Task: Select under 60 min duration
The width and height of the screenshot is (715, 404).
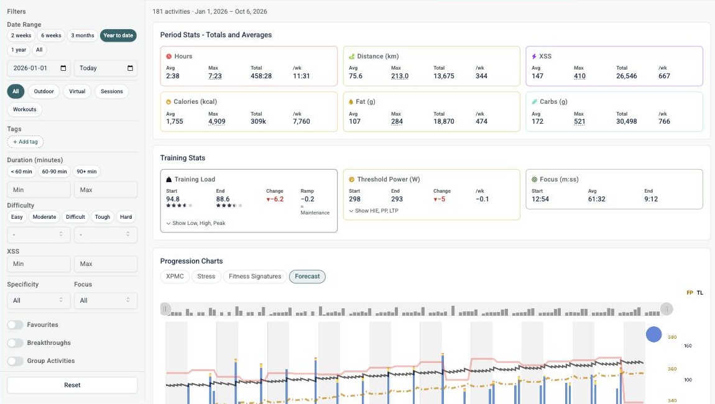Action: [21, 172]
